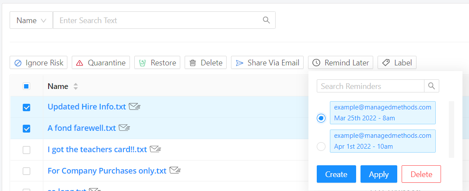469x191 pixels.
Task: Click the Apply reminder button
Action: 379,174
